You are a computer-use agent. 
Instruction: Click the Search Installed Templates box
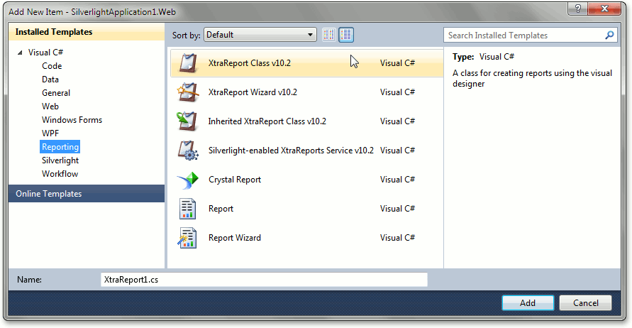pyautogui.click(x=531, y=35)
